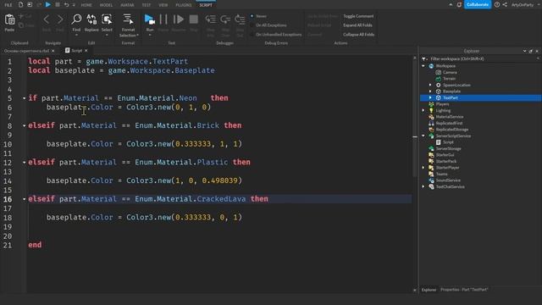
Task: Click the Explorer filter funnel icon
Action: tap(424, 59)
